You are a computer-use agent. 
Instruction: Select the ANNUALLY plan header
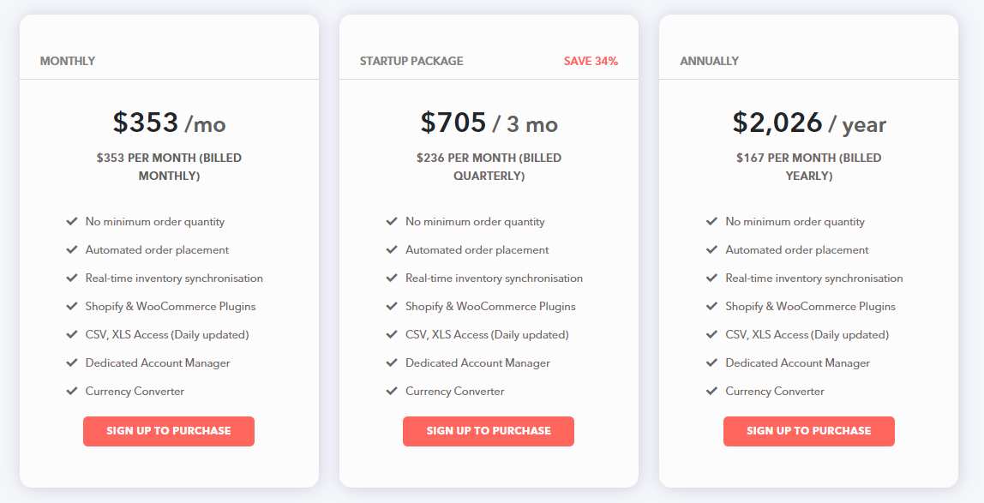pyautogui.click(x=709, y=61)
